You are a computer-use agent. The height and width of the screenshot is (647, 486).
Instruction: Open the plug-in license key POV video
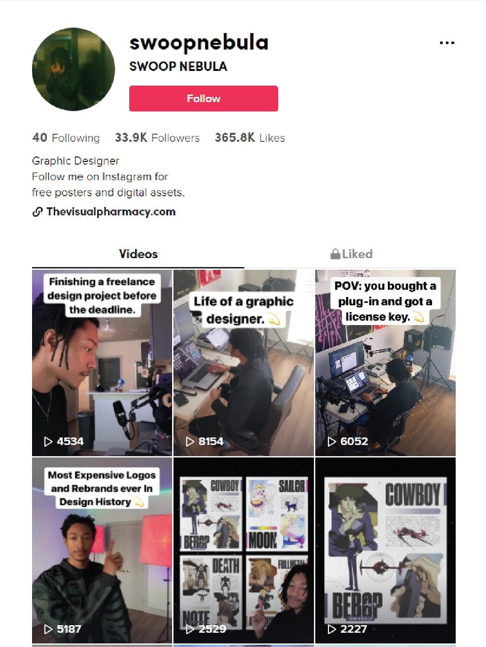pos(385,363)
